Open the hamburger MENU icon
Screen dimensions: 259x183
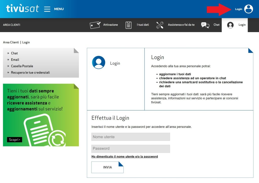coord(47,9)
